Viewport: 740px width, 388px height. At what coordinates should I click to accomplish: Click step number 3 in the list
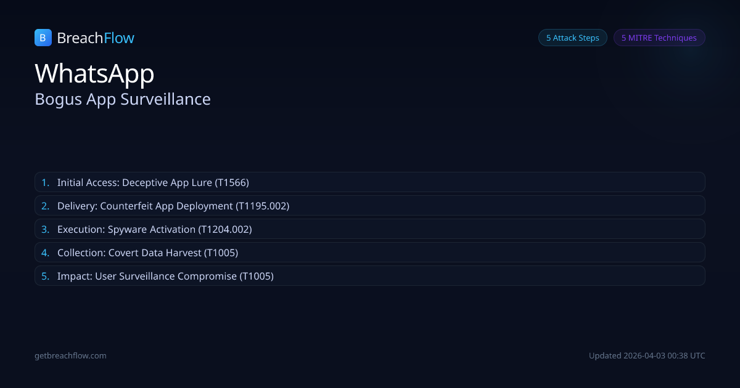pyautogui.click(x=45, y=229)
